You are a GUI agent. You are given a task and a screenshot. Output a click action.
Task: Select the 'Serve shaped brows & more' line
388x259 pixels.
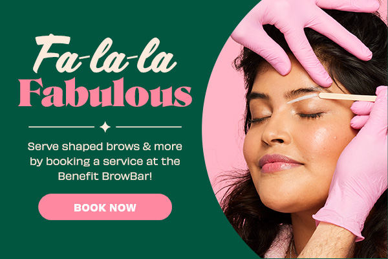point(105,146)
